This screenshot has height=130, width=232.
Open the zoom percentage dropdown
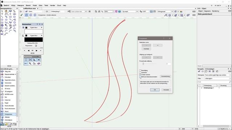click(109, 11)
